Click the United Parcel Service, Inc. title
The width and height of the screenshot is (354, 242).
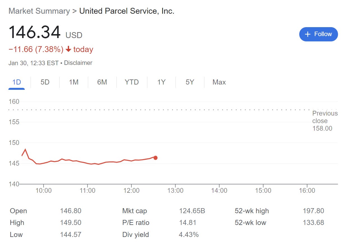point(127,11)
